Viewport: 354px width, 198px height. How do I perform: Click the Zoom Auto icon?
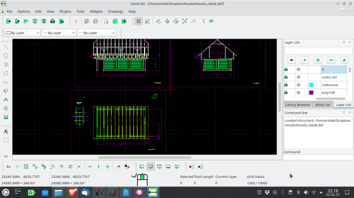184,21
